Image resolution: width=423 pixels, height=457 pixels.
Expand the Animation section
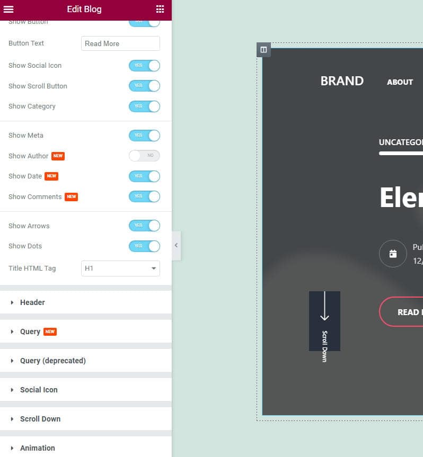click(86, 447)
